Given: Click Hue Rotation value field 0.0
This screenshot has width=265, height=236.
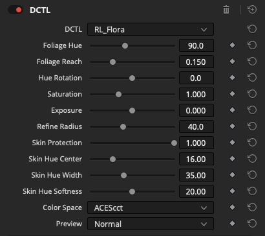Looking at the screenshot, I should point(196,78).
